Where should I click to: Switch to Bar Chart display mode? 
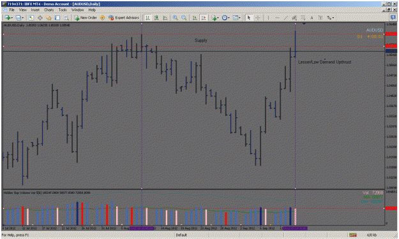coord(147,18)
